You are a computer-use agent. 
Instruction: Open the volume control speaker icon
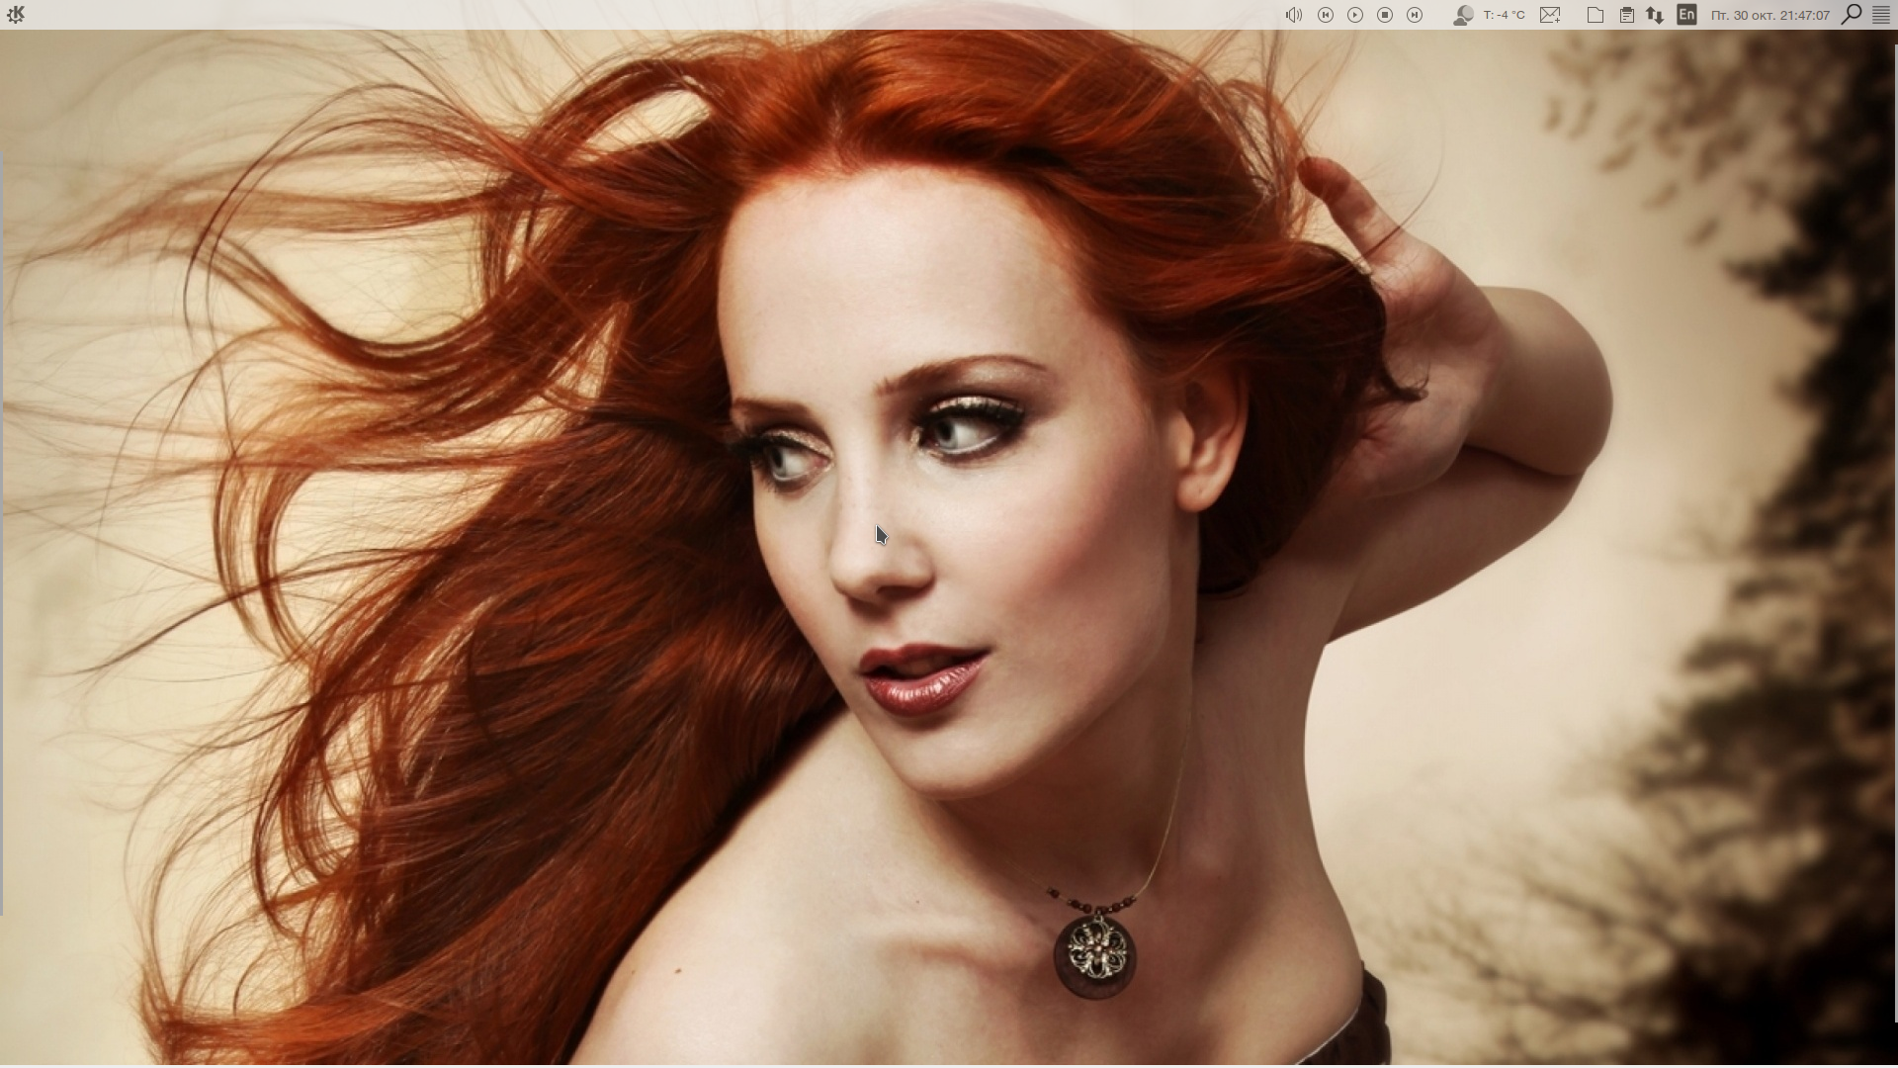1293,15
